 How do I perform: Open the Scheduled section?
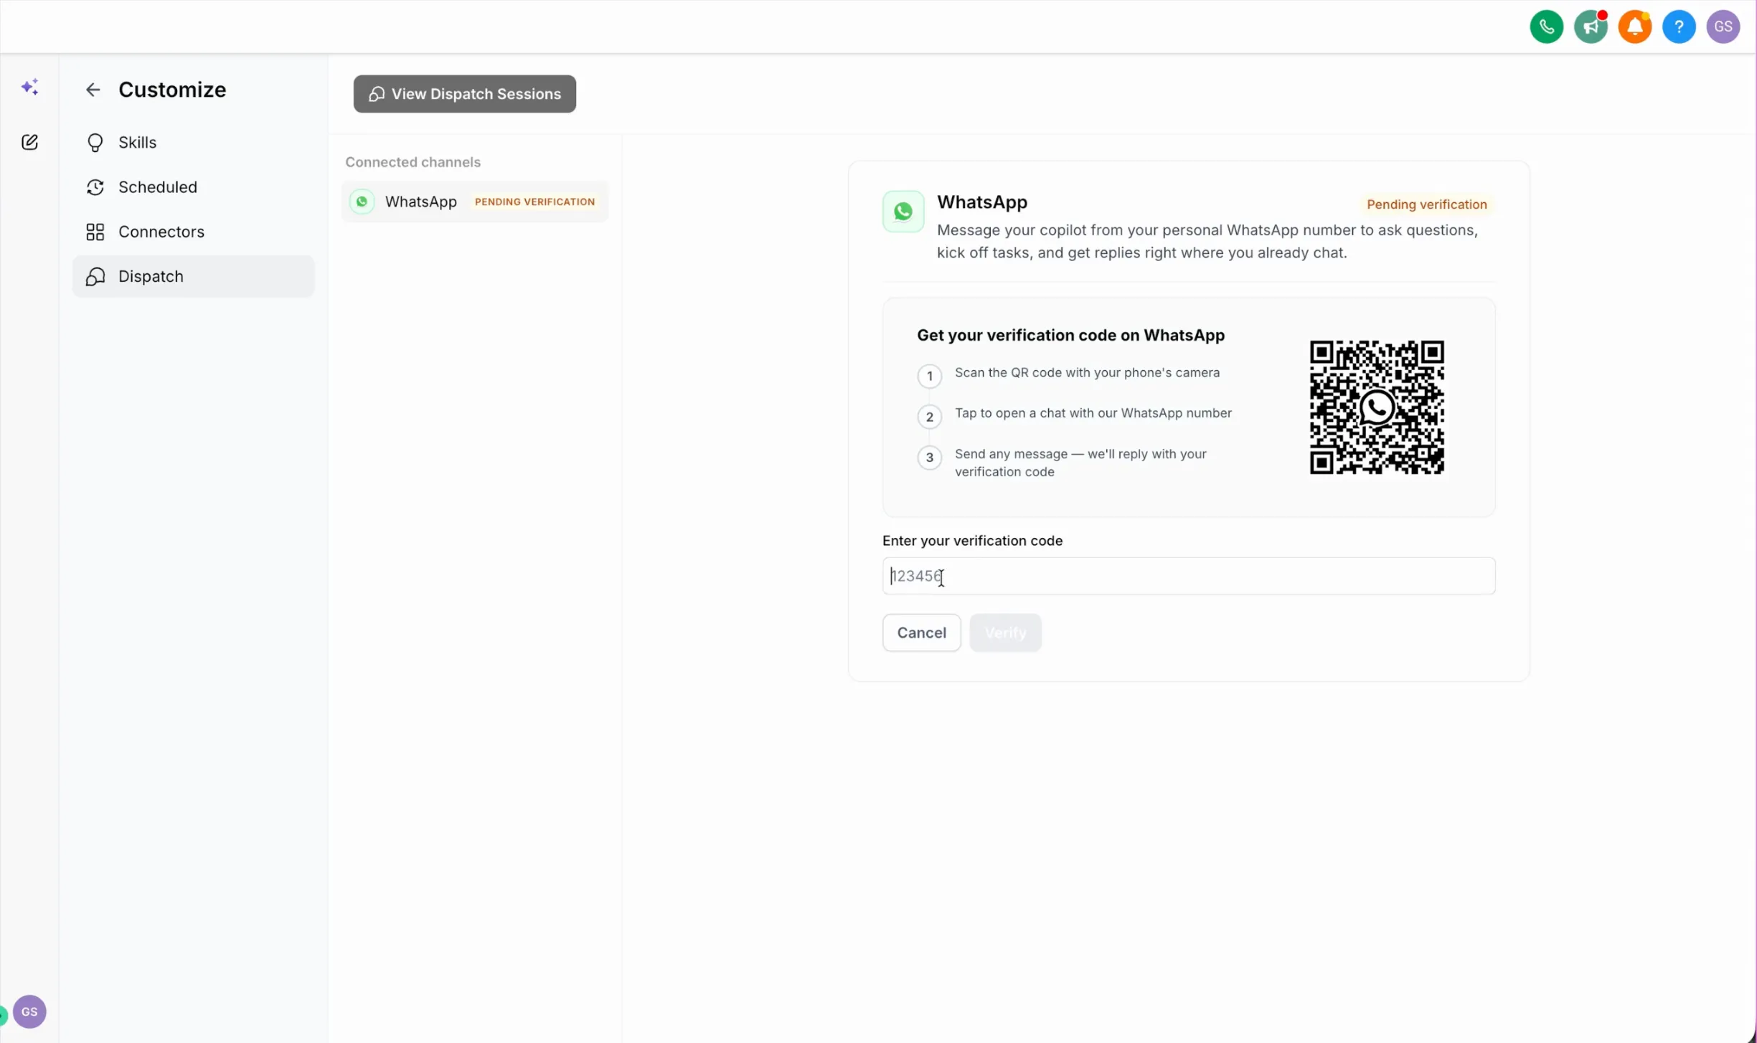click(193, 187)
